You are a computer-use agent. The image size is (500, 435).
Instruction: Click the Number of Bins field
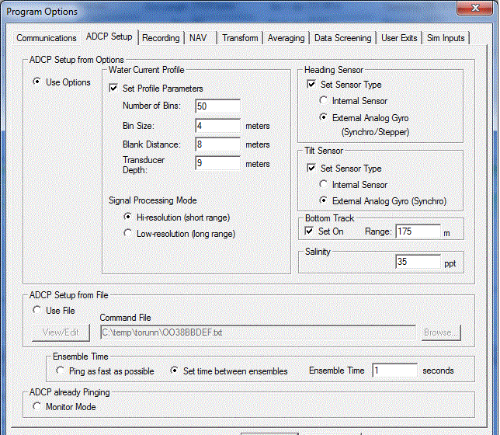click(x=217, y=106)
